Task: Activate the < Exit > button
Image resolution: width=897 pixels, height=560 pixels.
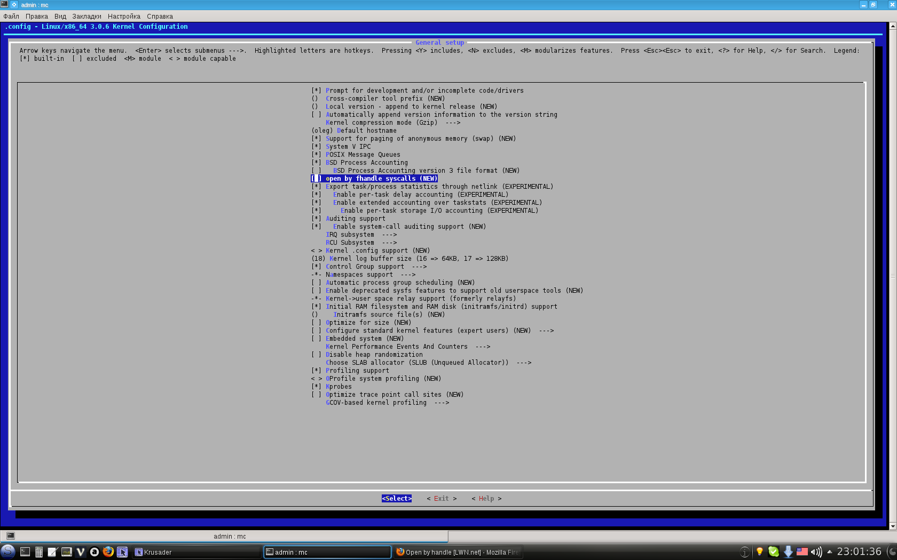Action: click(x=442, y=499)
